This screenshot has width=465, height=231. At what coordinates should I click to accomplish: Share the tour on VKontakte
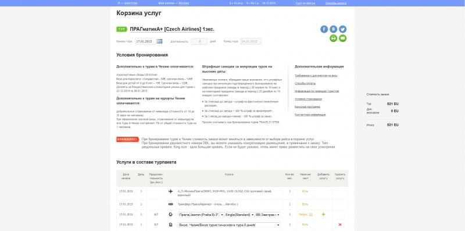pyautogui.click(x=333, y=29)
